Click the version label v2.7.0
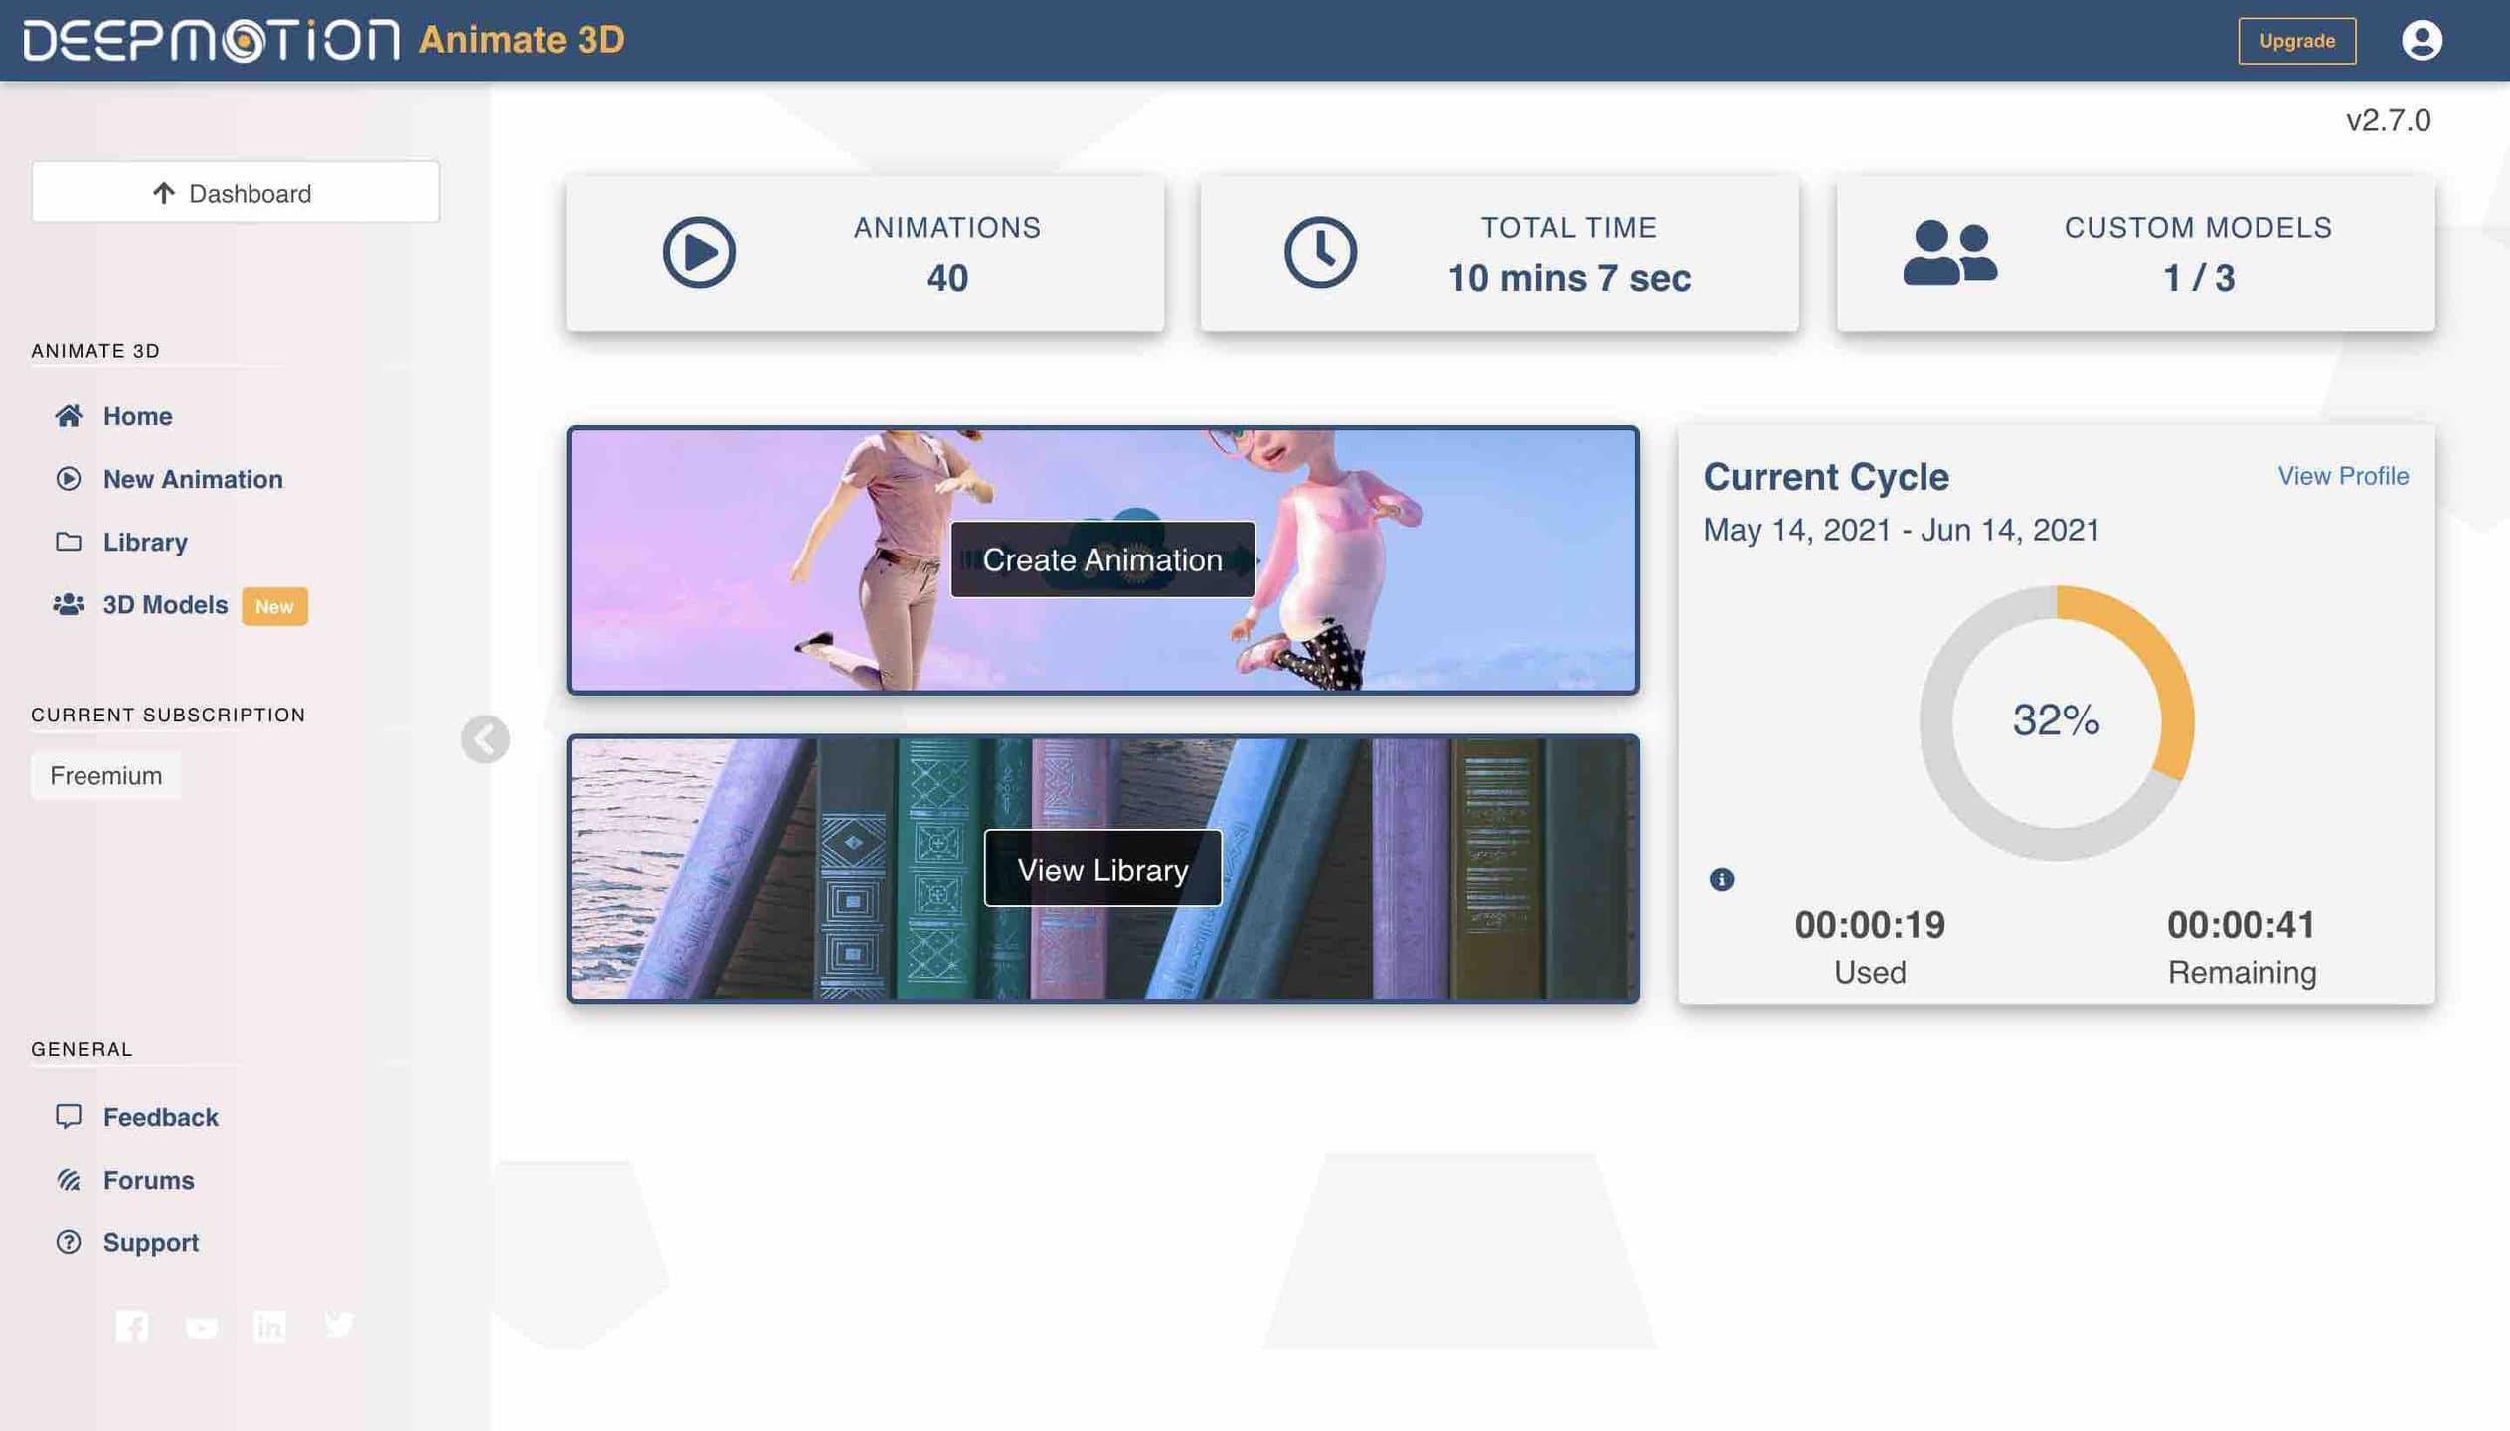The width and height of the screenshot is (2510, 1431). [x=2388, y=120]
